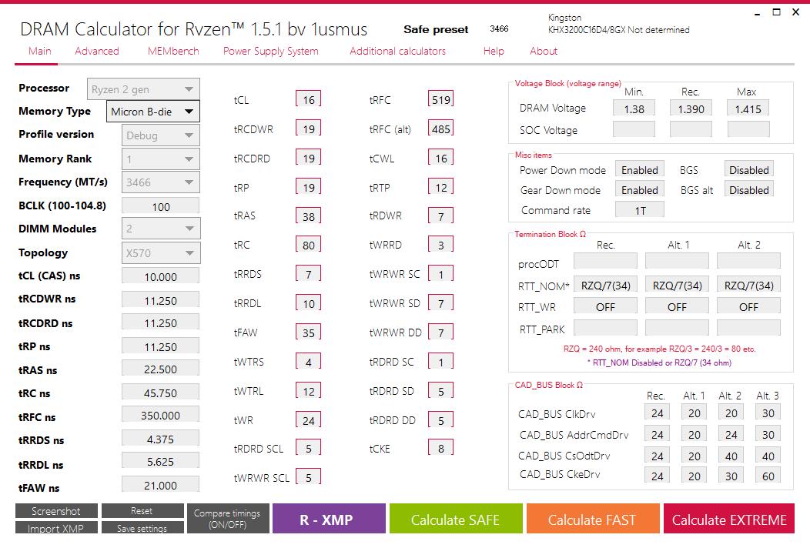The width and height of the screenshot is (810, 548).
Task: Toggle Compare timings (ON/OFF)
Action: tap(227, 519)
